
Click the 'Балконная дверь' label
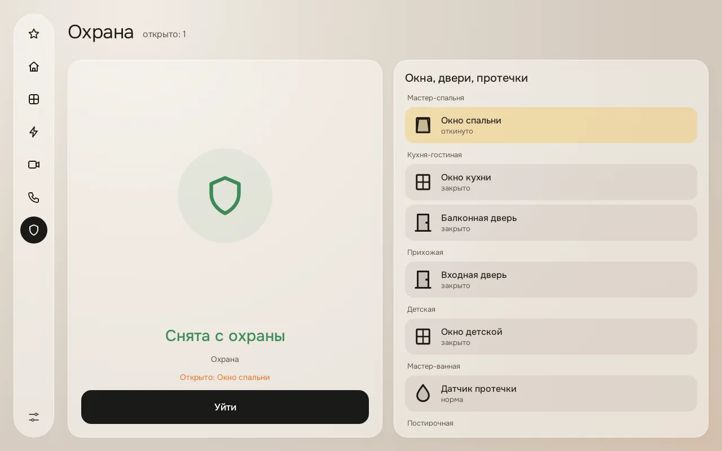[x=479, y=218]
